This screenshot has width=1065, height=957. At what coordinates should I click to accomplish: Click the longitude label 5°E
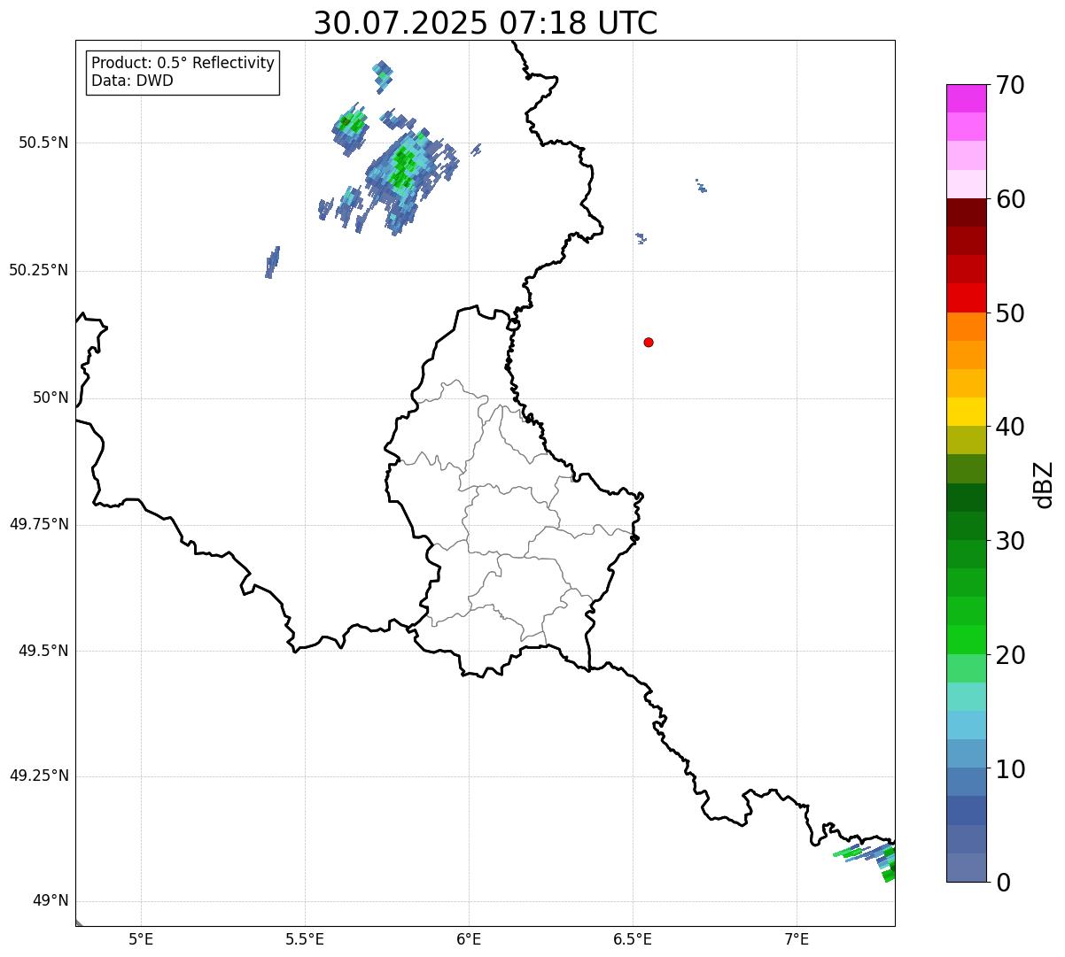click(x=141, y=939)
